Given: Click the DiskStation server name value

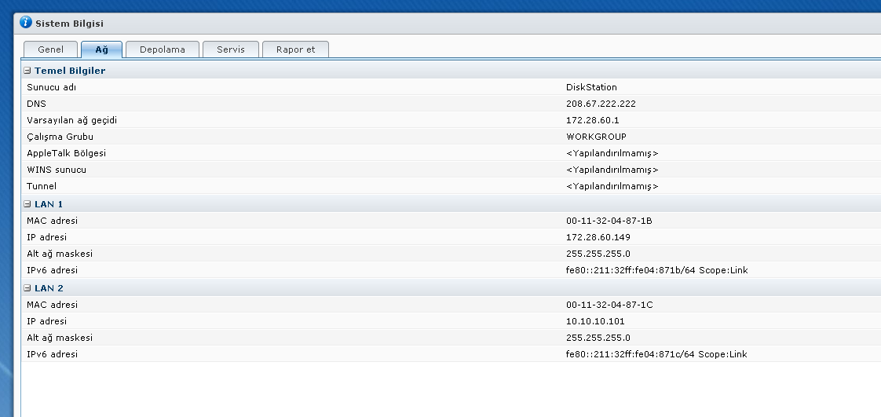Looking at the screenshot, I should [x=591, y=87].
